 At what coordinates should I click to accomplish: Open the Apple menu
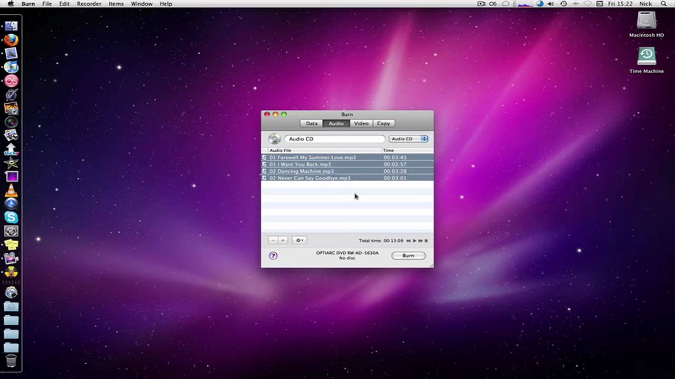pyautogui.click(x=11, y=4)
